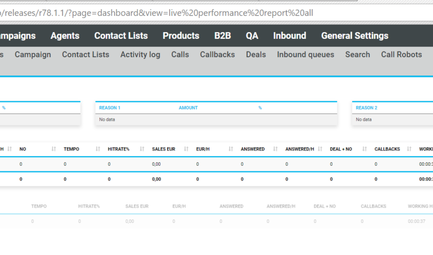Sort CALLBACKS column using arrows icon
This screenshot has width=433, height=255.
coord(408,149)
